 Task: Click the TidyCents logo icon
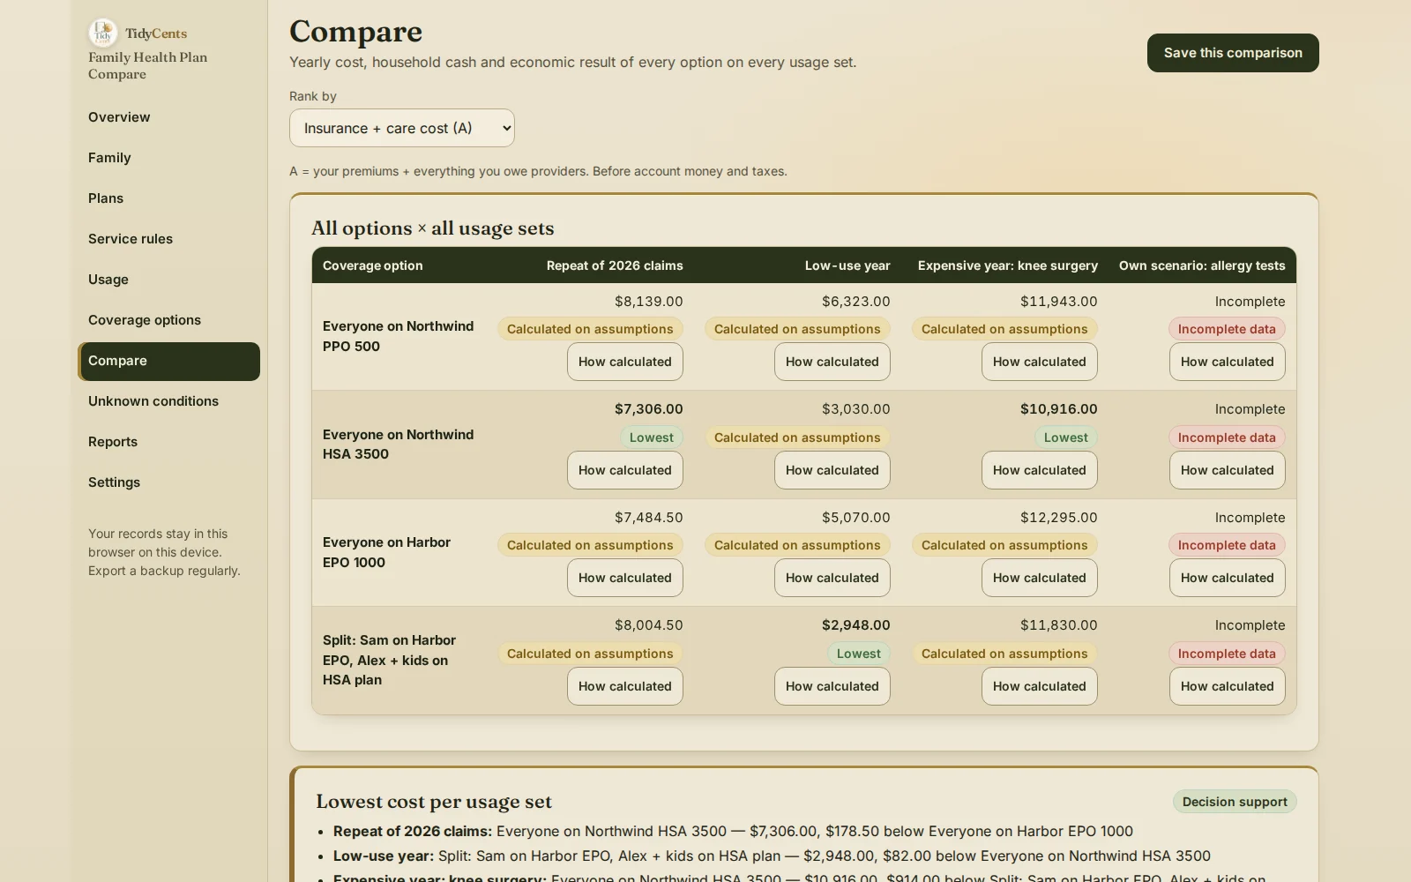103,34
